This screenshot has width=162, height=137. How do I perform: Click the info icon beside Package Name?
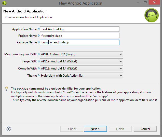coord(38,42)
